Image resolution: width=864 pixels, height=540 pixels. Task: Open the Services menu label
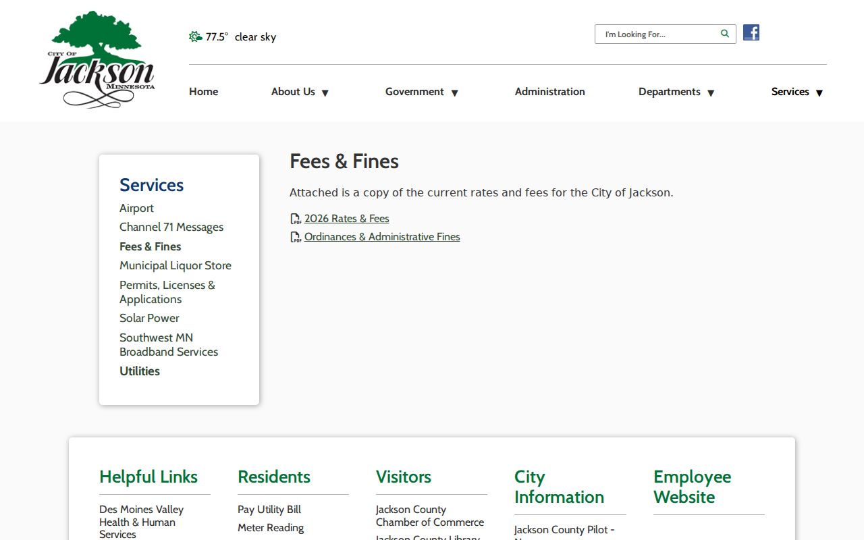(x=790, y=92)
